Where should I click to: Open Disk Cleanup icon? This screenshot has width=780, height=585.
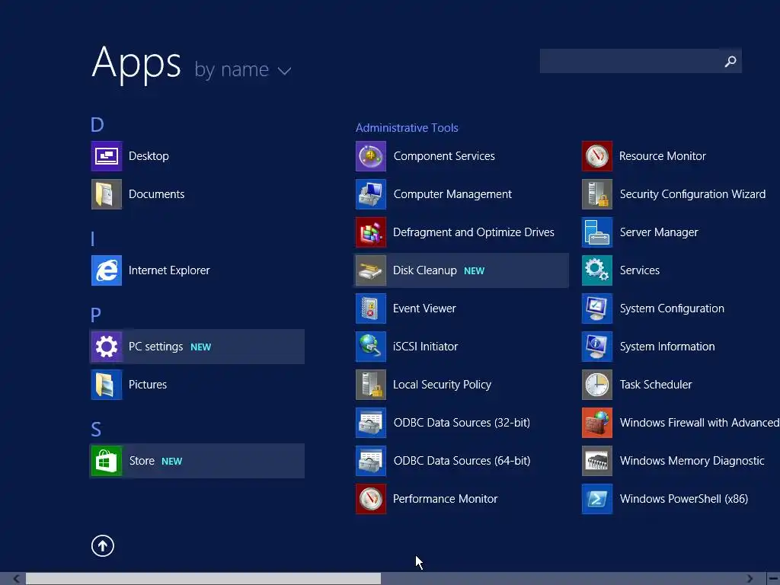click(x=371, y=270)
